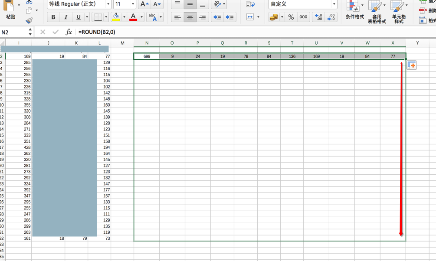Click the percent style icon
The width and height of the screenshot is (436, 261).
click(x=291, y=17)
